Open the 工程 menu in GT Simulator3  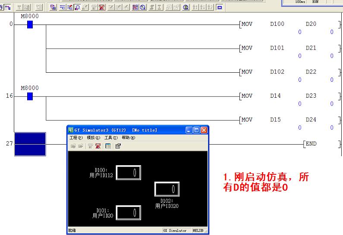pyautogui.click(x=76, y=138)
